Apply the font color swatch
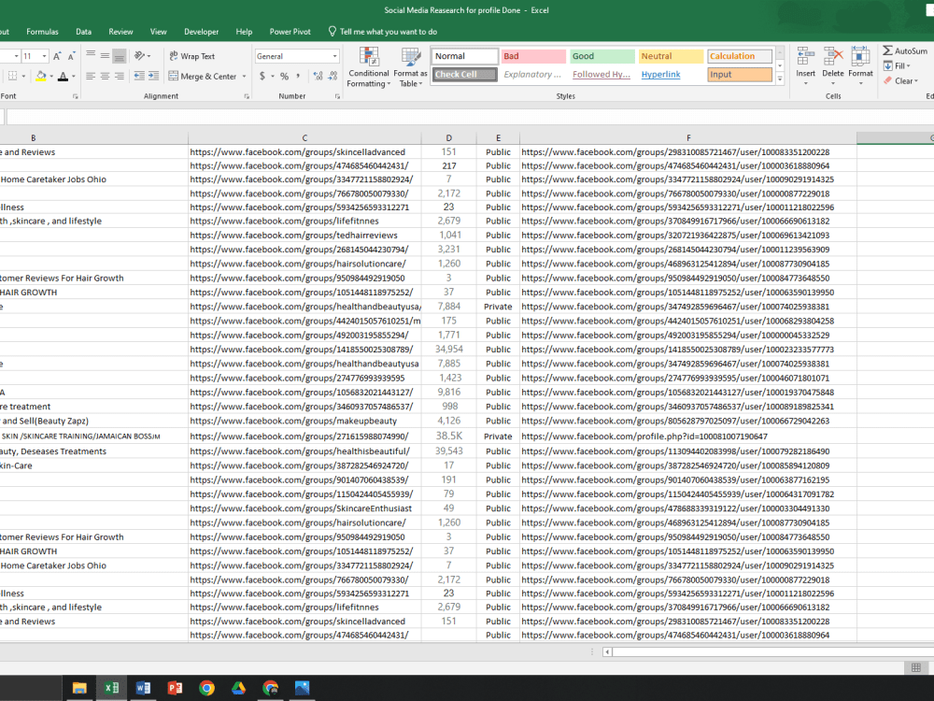This screenshot has height=701, width=934. 63,76
